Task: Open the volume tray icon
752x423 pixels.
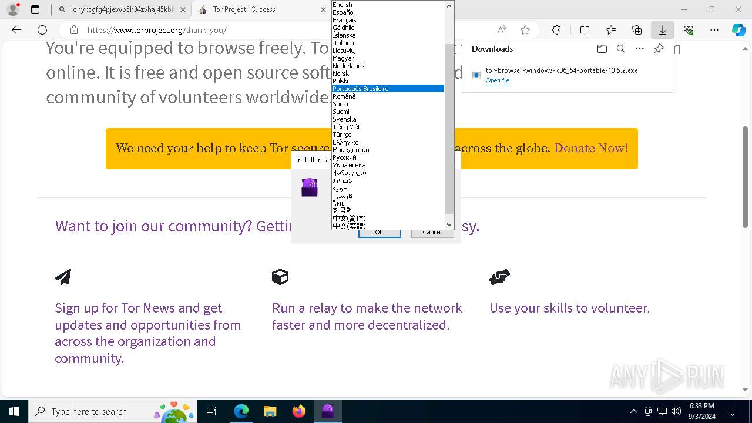Action: tap(676, 411)
